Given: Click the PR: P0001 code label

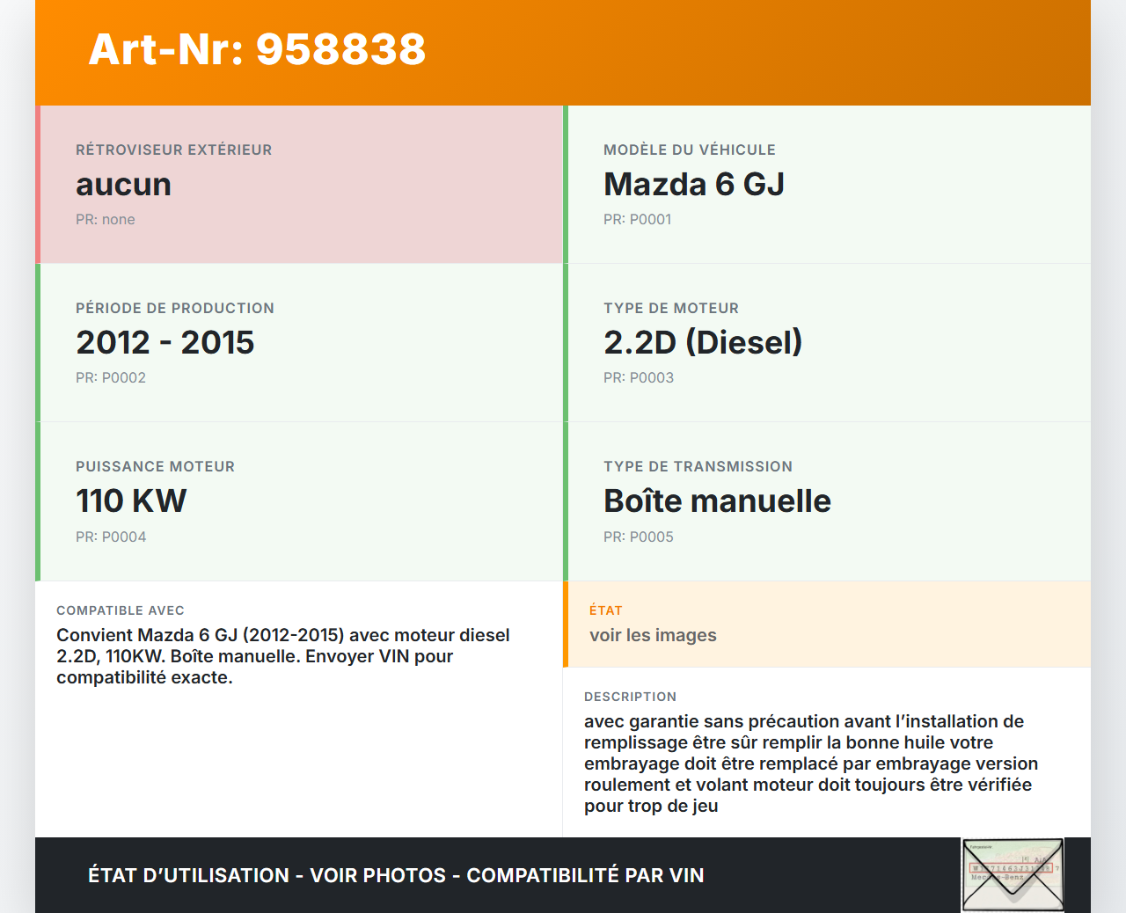Looking at the screenshot, I should tap(637, 219).
